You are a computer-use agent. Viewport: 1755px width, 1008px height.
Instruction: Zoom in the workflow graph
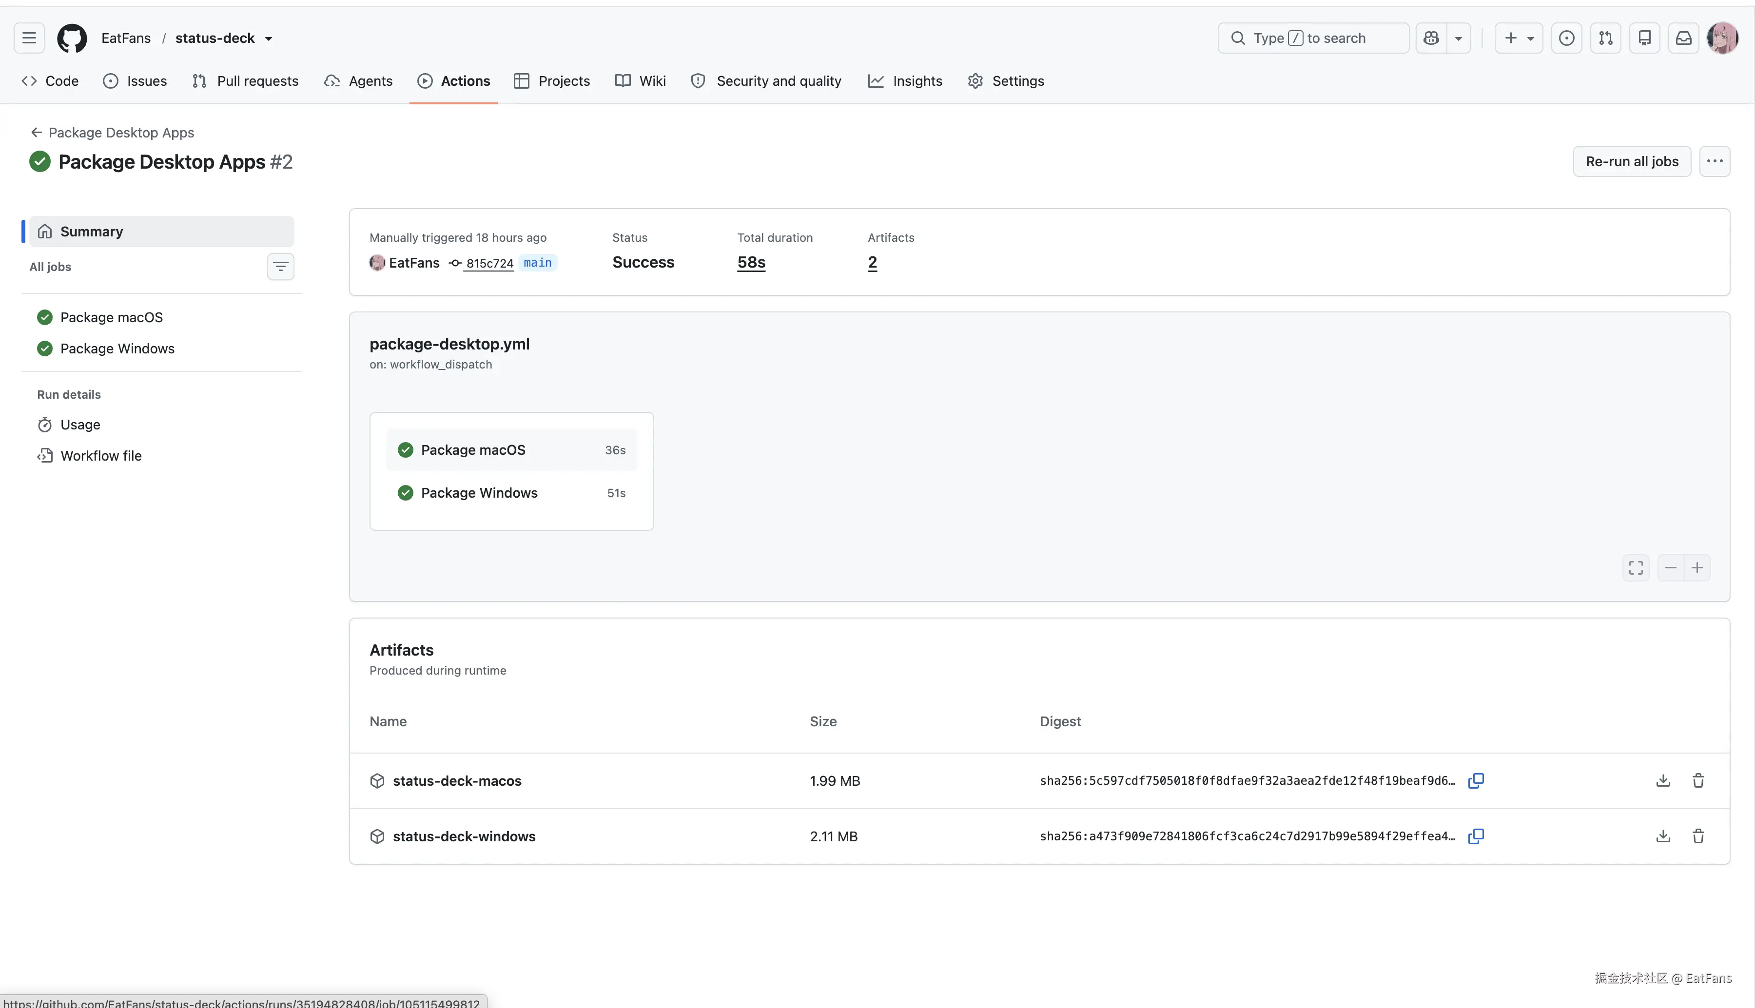coord(1697,568)
